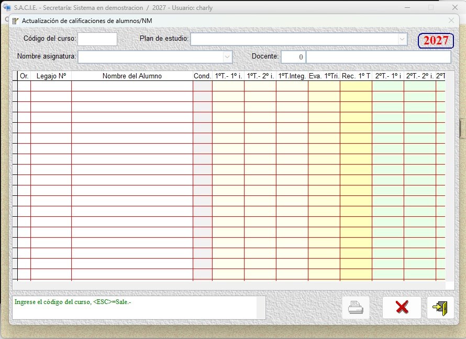The image size is (466, 339).
Task: Click the Código del curso label
Action: pyautogui.click(x=50, y=39)
